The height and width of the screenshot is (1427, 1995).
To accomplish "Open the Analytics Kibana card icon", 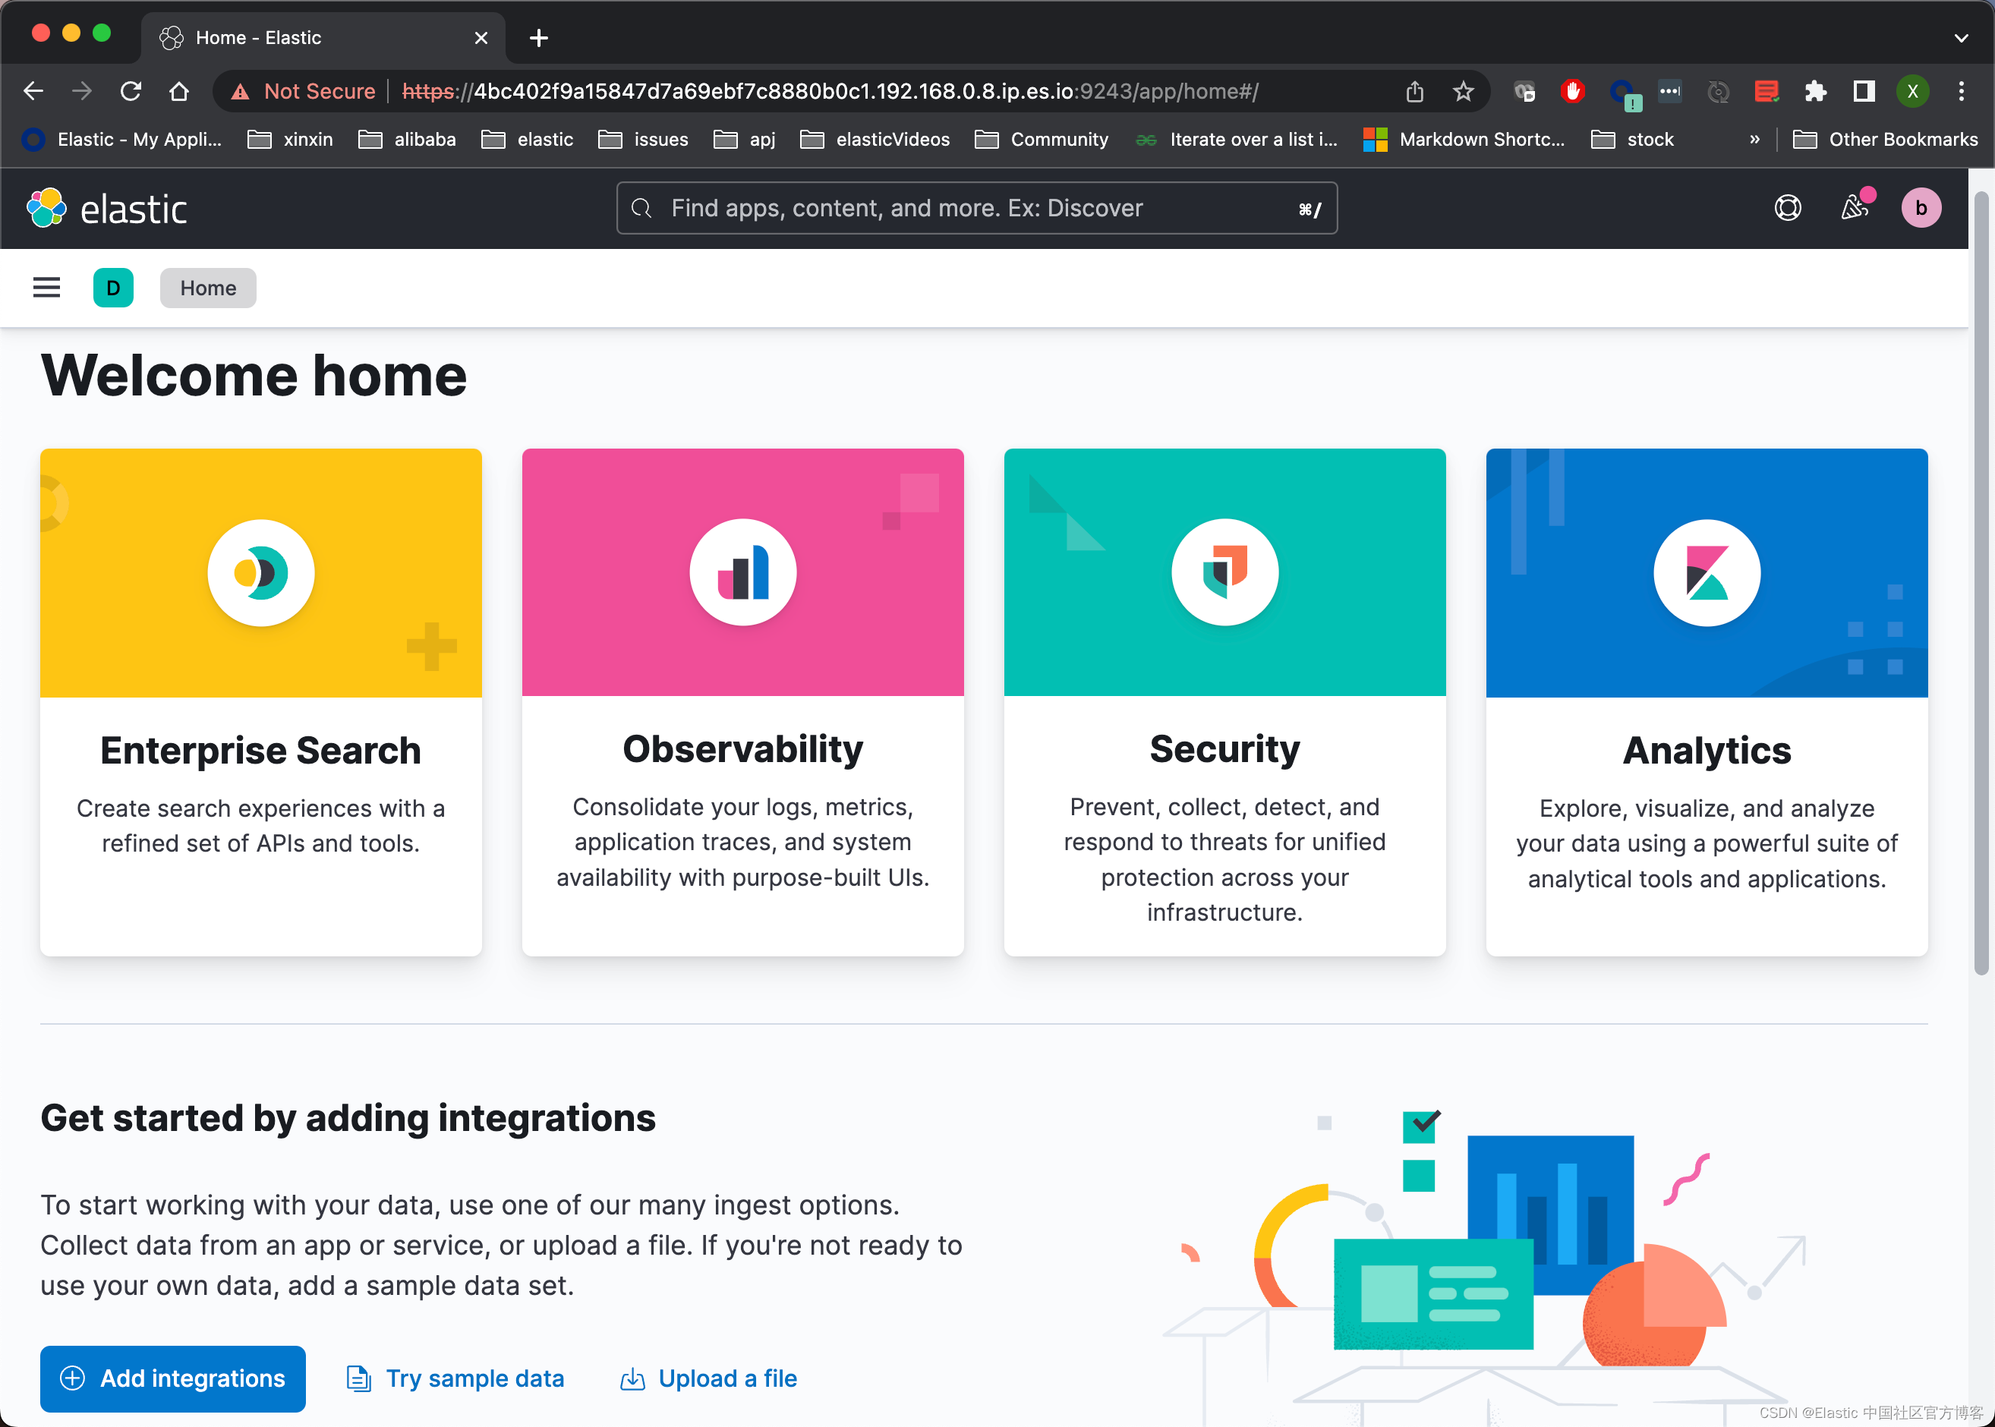I will [x=1705, y=572].
